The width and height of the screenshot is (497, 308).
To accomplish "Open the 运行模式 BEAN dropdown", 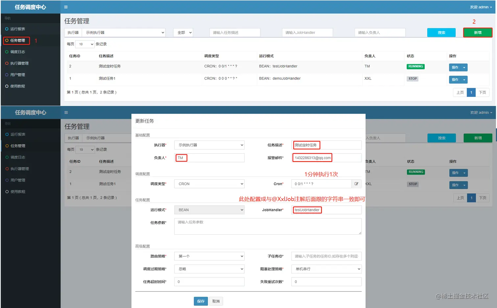I will pyautogui.click(x=209, y=210).
